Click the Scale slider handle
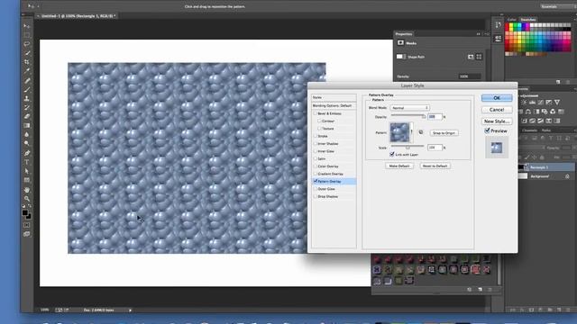 point(408,148)
